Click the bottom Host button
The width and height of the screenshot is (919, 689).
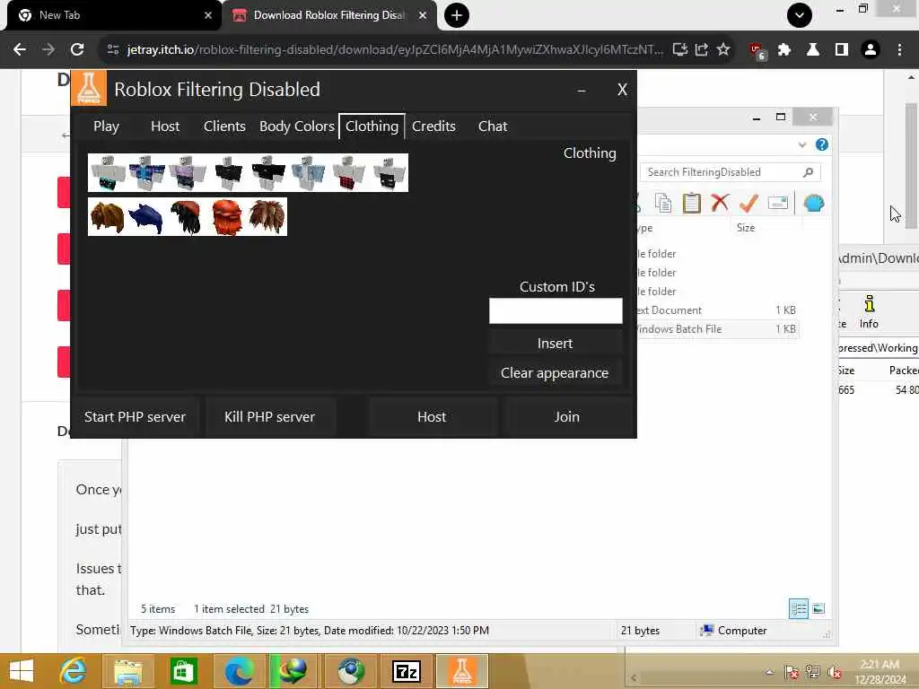point(432,416)
